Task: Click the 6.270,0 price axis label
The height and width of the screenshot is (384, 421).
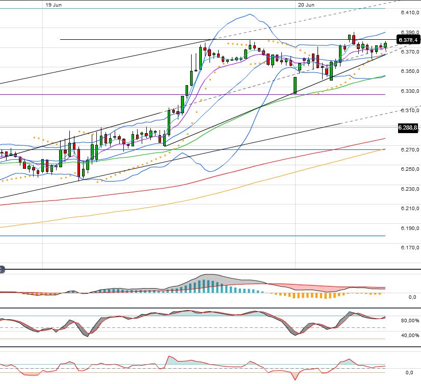Action: click(x=410, y=150)
